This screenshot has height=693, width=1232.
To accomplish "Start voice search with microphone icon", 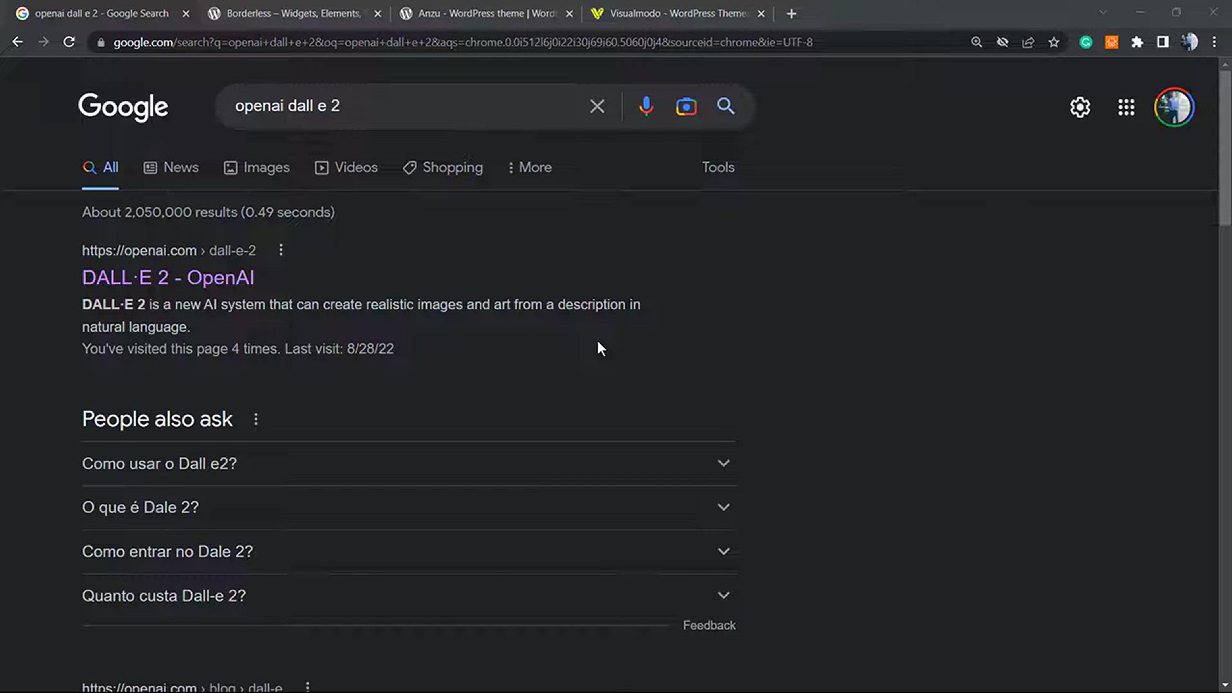I will click(x=646, y=107).
